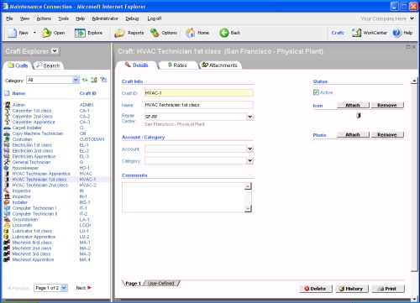Click the Explore toolbar icon
The height and width of the screenshot is (303, 420).
tap(80, 33)
